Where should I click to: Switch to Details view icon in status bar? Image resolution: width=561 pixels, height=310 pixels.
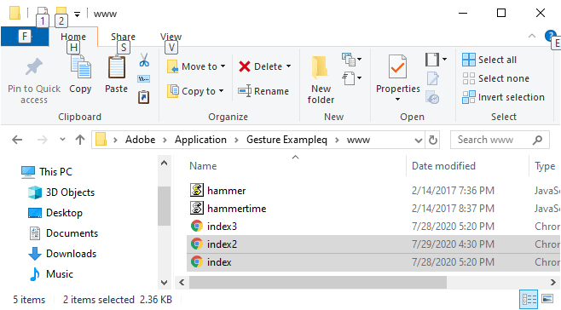tap(529, 299)
